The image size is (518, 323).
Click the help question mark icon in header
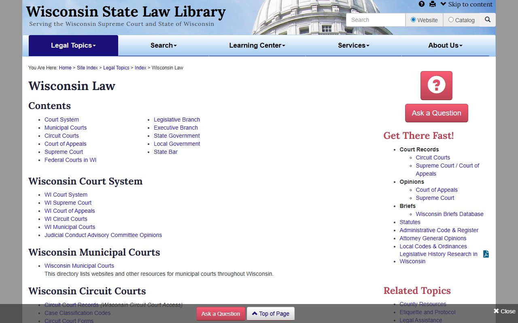click(x=422, y=4)
